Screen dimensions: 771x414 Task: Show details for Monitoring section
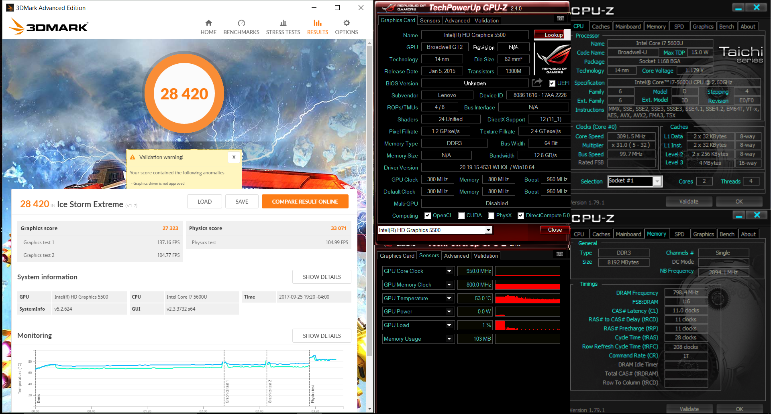pyautogui.click(x=322, y=336)
